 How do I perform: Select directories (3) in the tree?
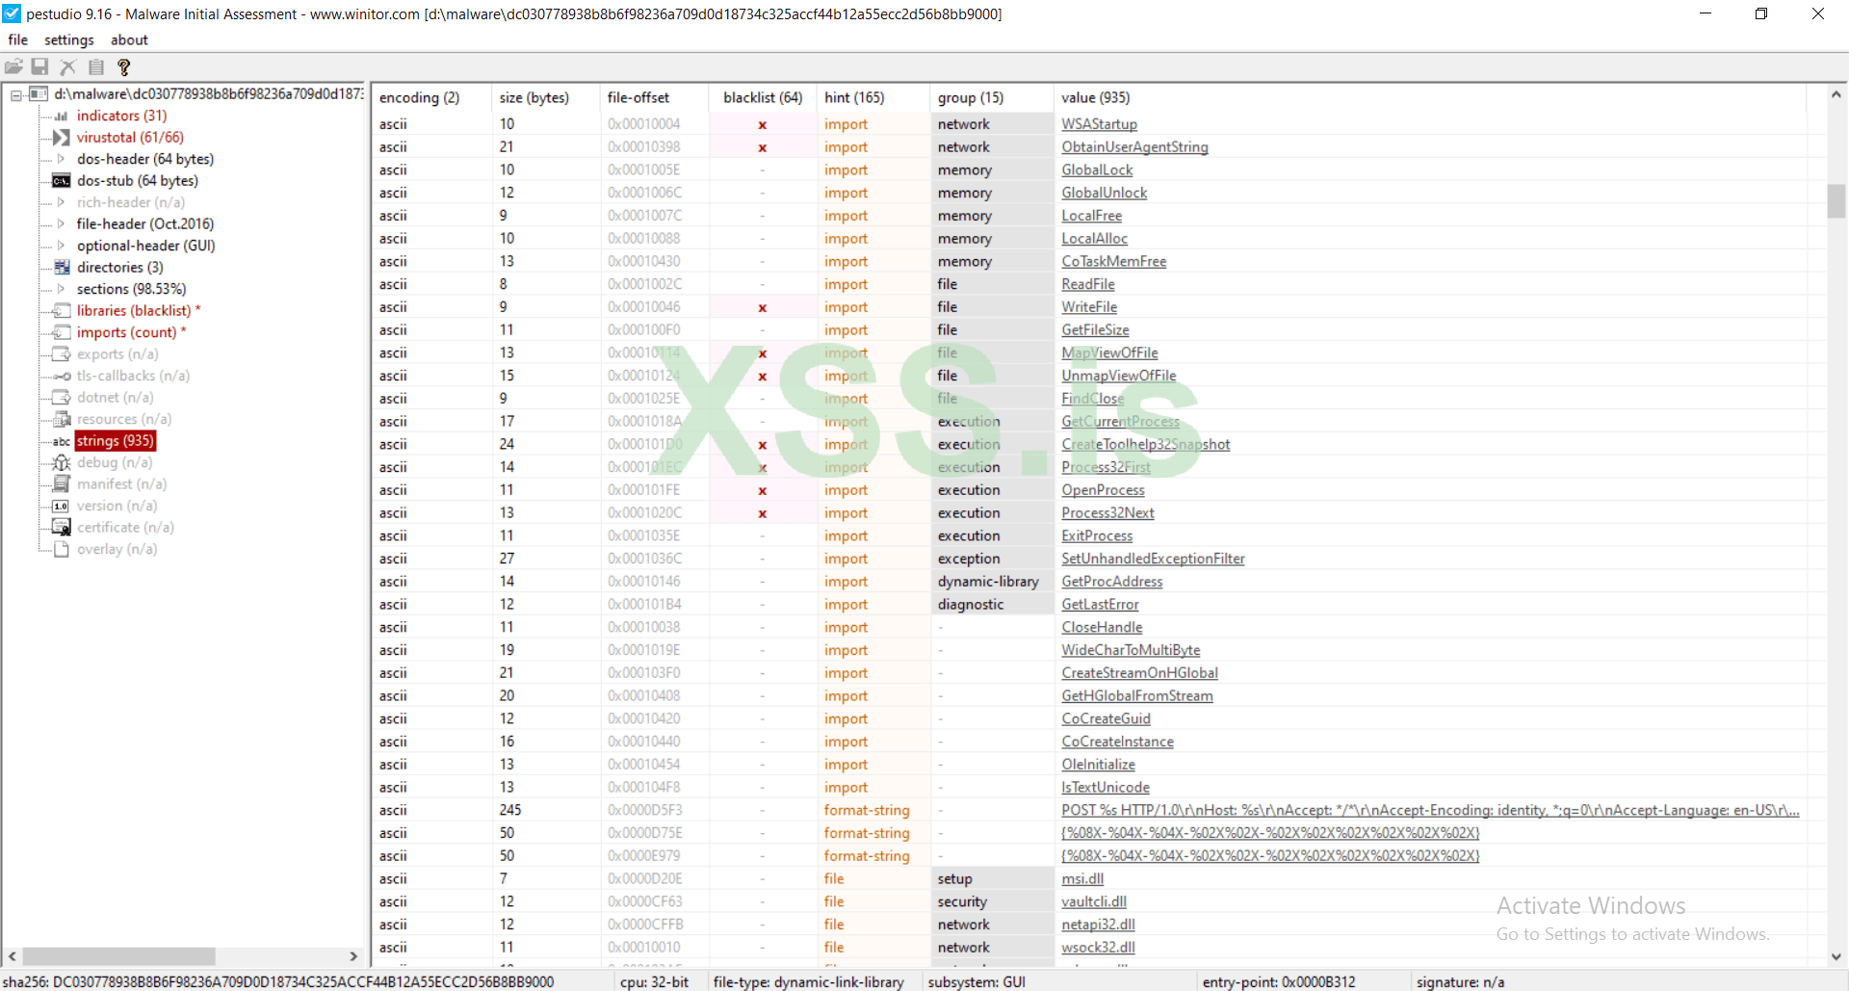coord(120,268)
